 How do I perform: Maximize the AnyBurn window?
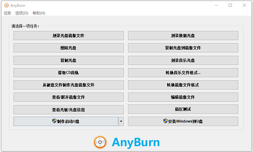[x=230, y=5]
